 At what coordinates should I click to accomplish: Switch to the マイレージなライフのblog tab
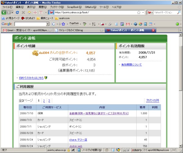pyautogui.click(x=79, y=30)
